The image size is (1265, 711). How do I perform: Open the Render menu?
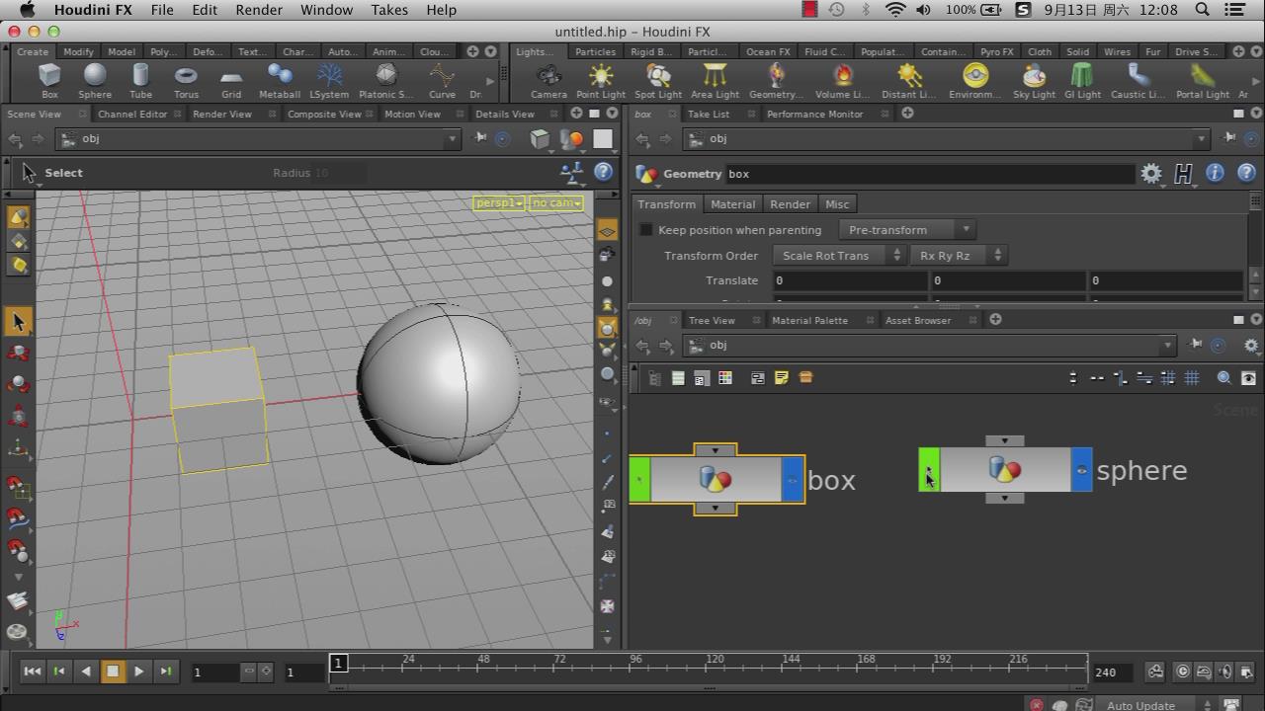[x=259, y=10]
